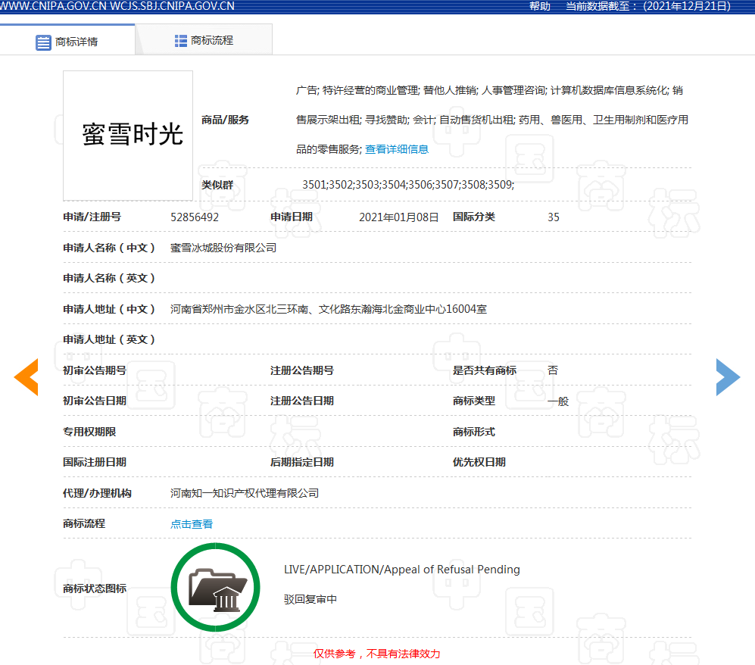Screen dimensions: 755x665
Task: Select the applicant address ending 16004室
Action: click(x=329, y=309)
